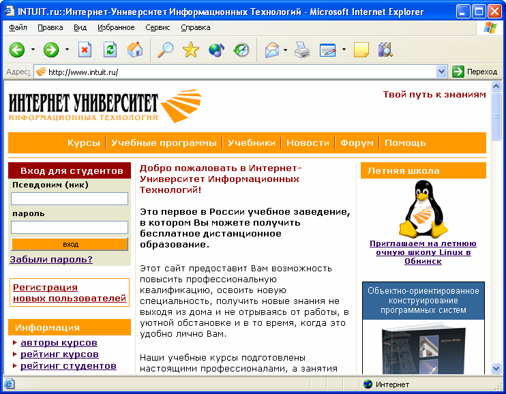Open the Форум site tab
506x394 pixels.
click(x=357, y=142)
